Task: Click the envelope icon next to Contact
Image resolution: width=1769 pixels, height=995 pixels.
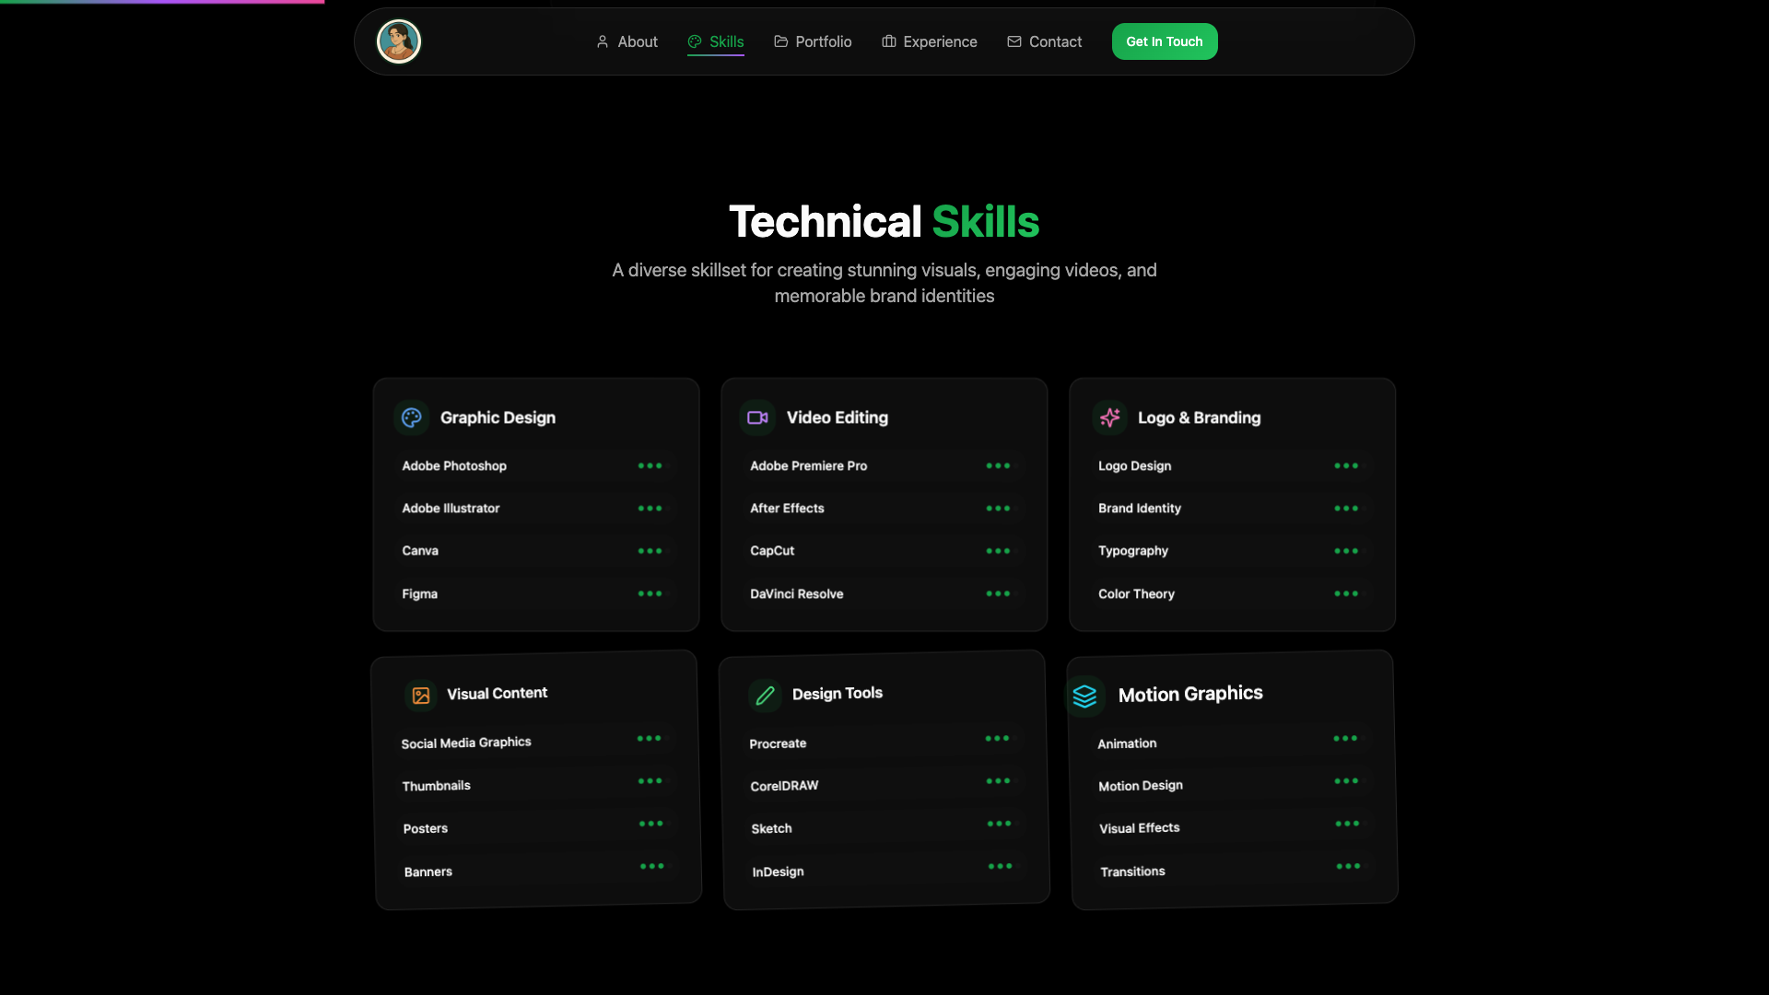Action: (1013, 41)
